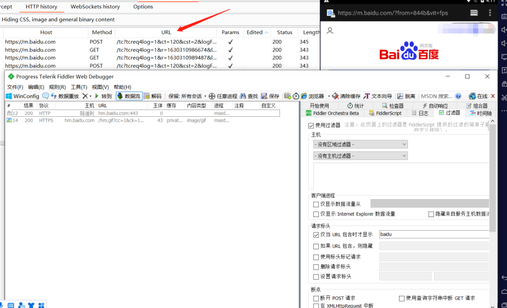Image resolution: width=507 pixels, height=308 pixels.
Task: Check 仅显示 Internet Explorer 数据流量
Action: (316, 214)
